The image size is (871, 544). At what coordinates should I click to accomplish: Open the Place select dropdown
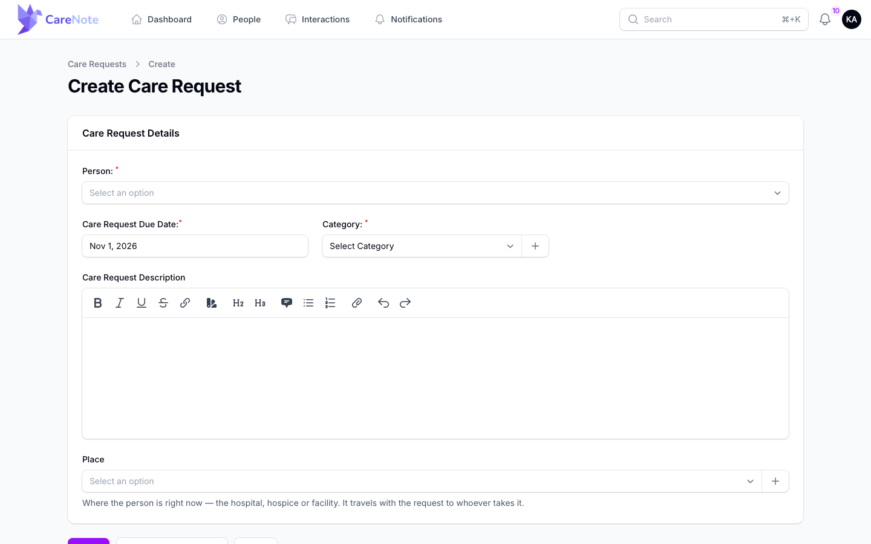[x=422, y=481]
